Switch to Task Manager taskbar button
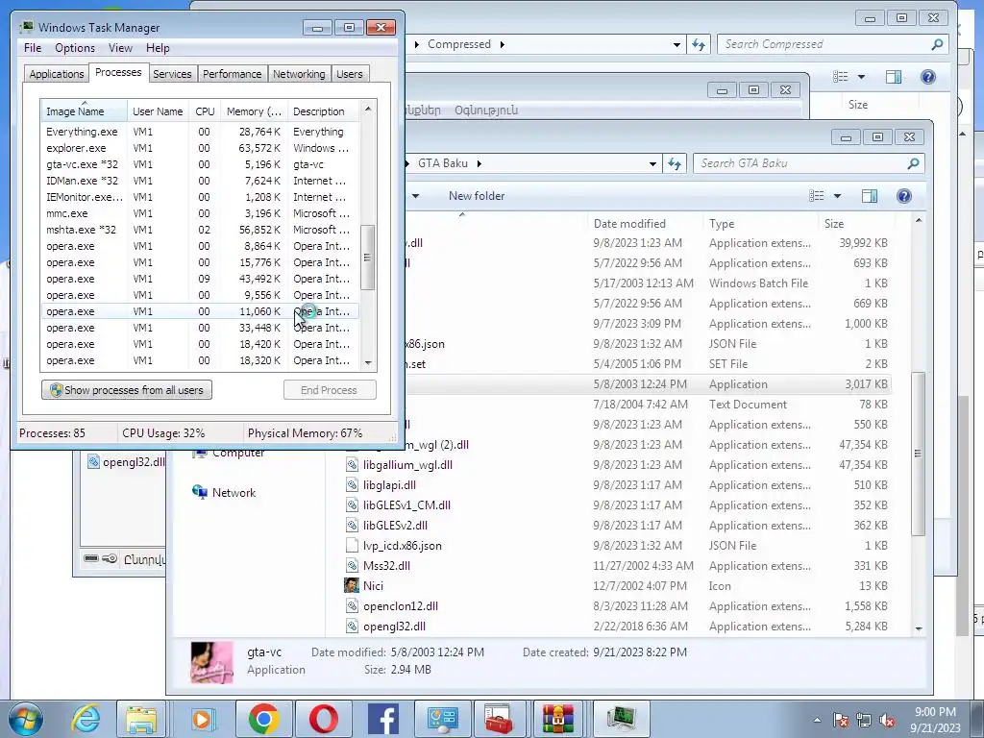The image size is (984, 738). coord(621,719)
